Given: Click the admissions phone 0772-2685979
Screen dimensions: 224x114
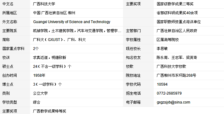Looking at the screenshot, I should 169,93.
